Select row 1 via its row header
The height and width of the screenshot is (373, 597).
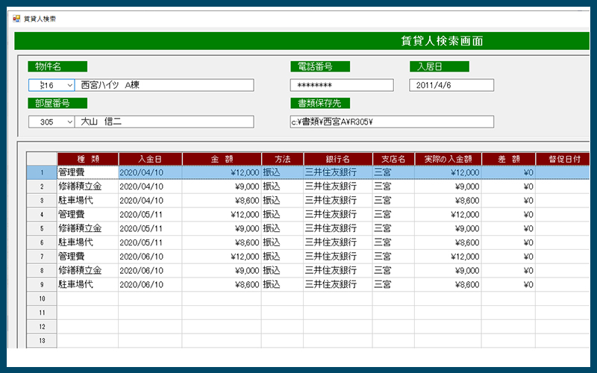pyautogui.click(x=42, y=172)
